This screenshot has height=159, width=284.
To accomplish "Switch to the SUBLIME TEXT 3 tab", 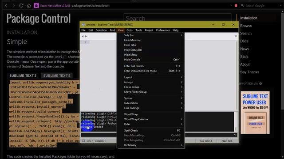I will [x=23, y=76].
